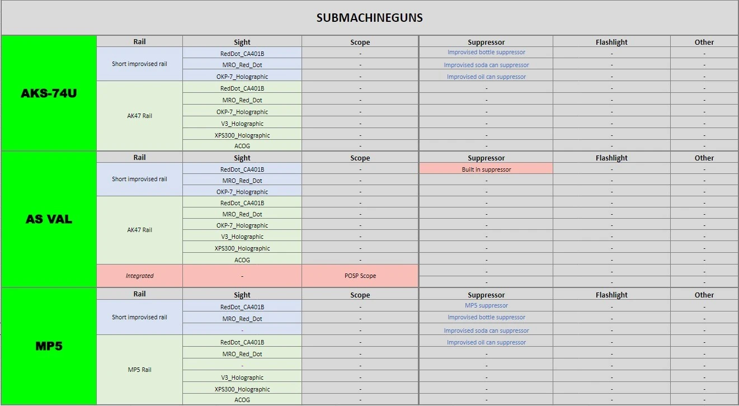Viewport: 739px width, 406px height.
Task: Click the Integrated rail cell
Action: tap(139, 276)
